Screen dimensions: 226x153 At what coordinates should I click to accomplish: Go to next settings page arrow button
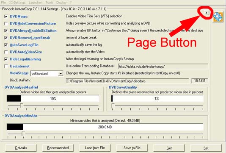pos(207,13)
